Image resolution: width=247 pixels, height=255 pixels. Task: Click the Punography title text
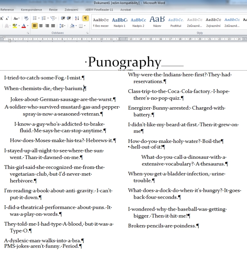point(125,62)
